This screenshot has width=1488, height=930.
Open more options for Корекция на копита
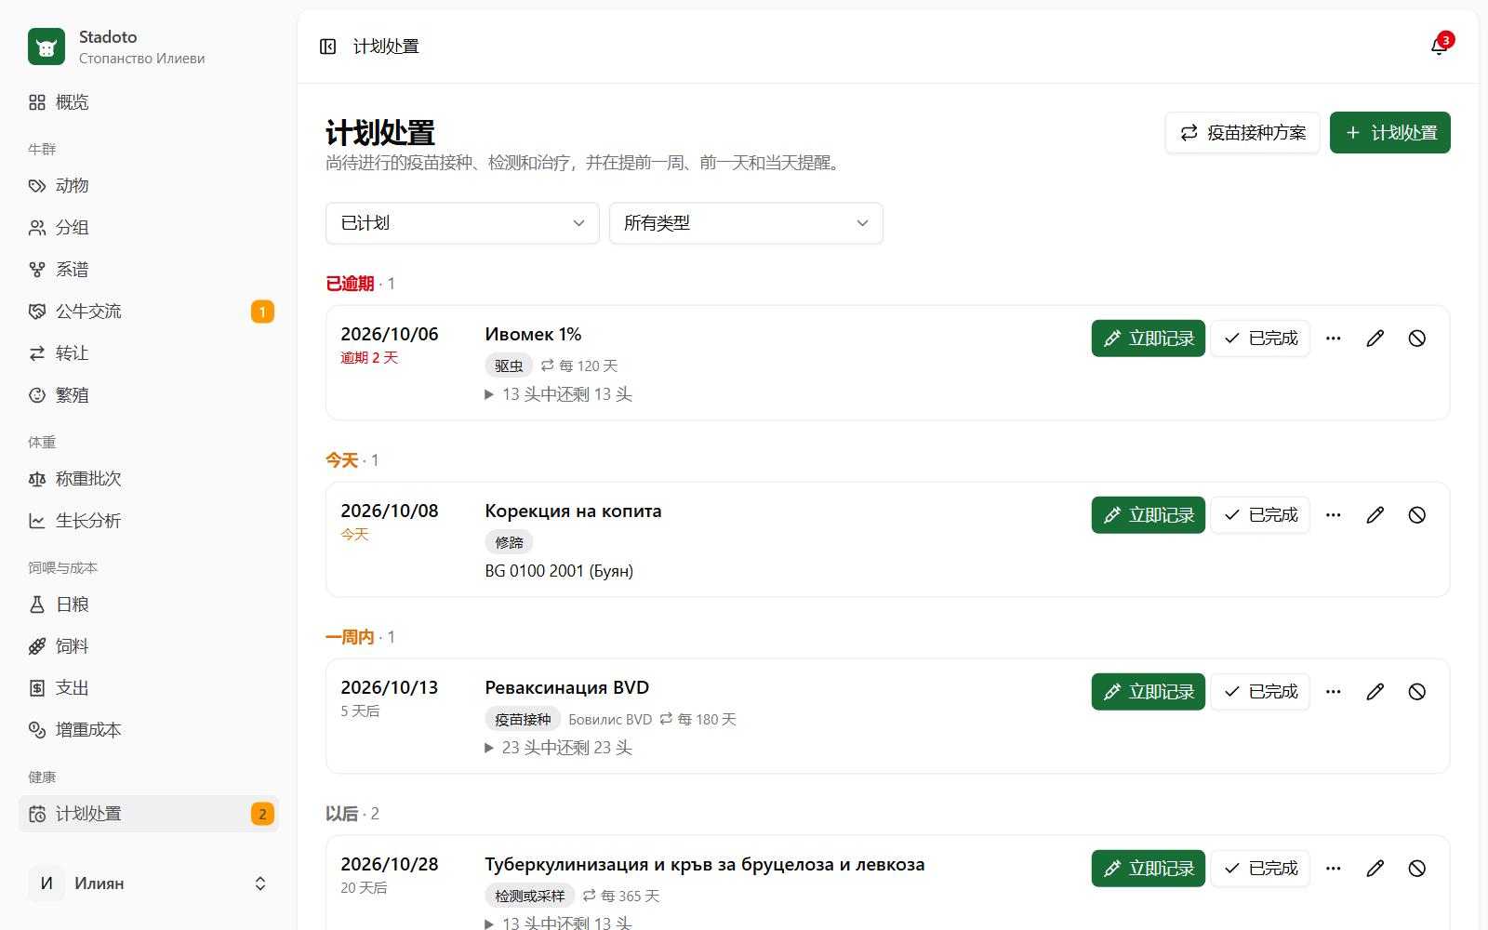point(1333,515)
